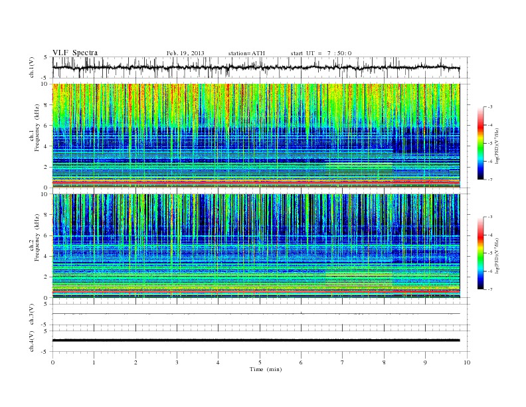Click the ch.1 spectrogram "4" kHz tick label
This screenshot has height=407, width=526.
point(46,146)
